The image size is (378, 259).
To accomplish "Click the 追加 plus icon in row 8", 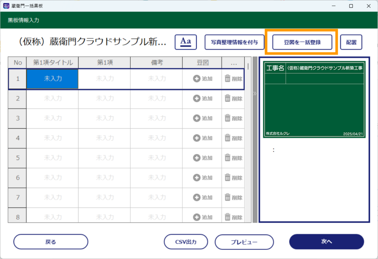I will click(x=197, y=217).
